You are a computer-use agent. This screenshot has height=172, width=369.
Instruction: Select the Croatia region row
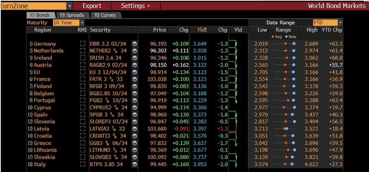(43, 136)
